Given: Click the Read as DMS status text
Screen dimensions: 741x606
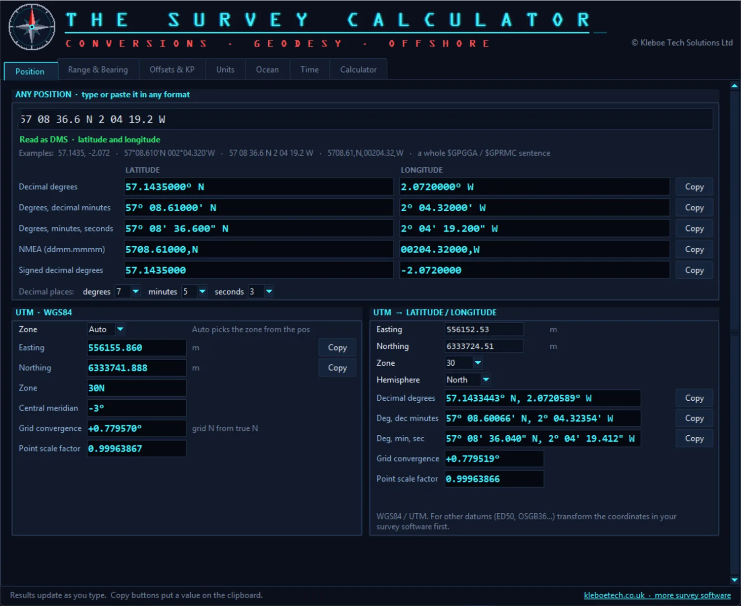Looking at the screenshot, I should (90, 140).
